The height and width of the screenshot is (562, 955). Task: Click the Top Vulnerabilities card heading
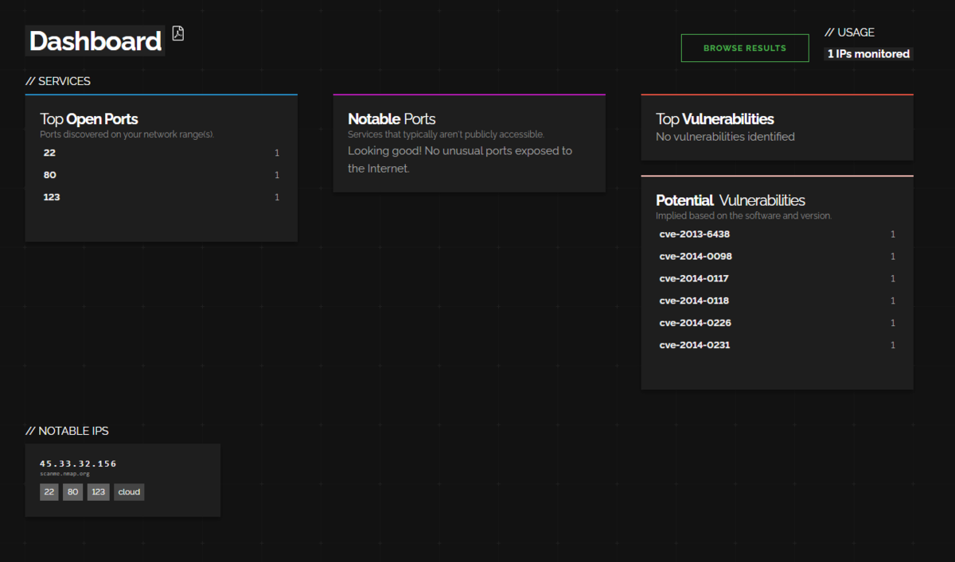coord(715,119)
